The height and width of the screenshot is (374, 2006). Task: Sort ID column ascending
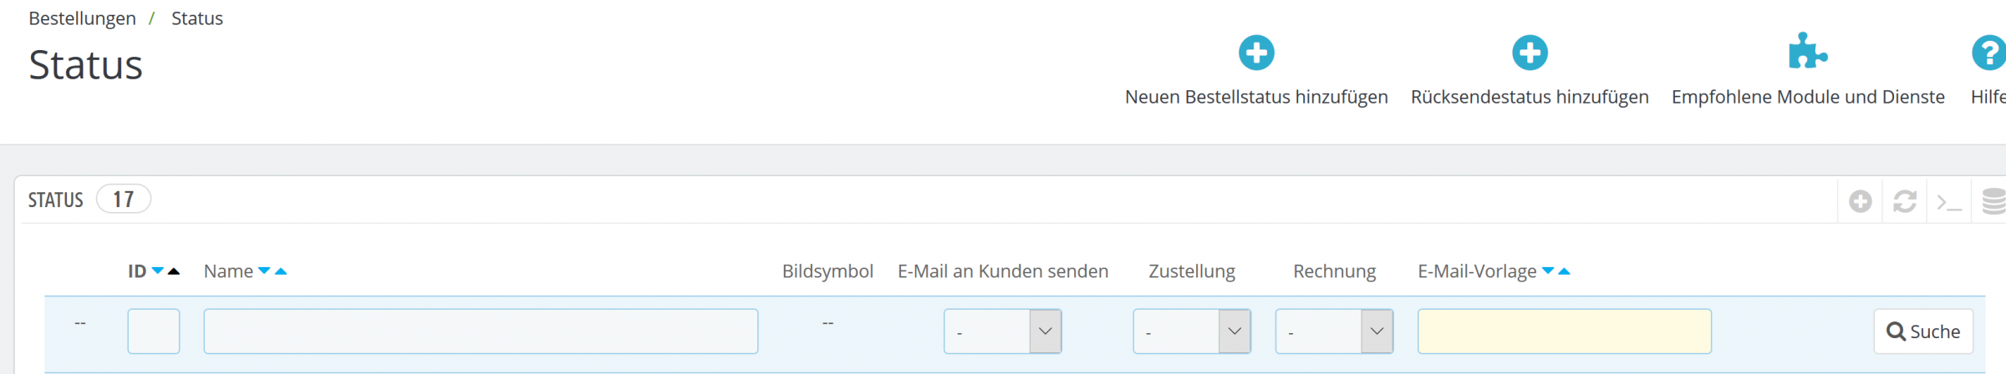point(174,271)
